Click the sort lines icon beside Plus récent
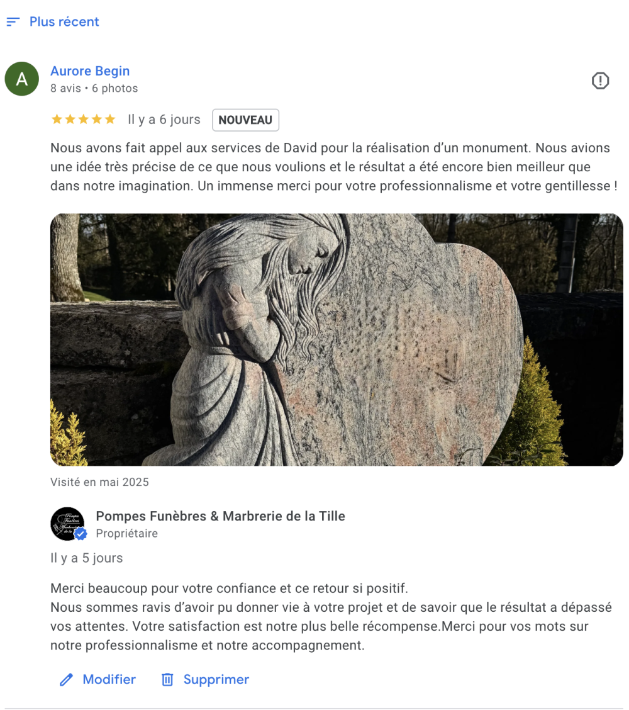Screen dimensions: 629x710 tap(13, 22)
